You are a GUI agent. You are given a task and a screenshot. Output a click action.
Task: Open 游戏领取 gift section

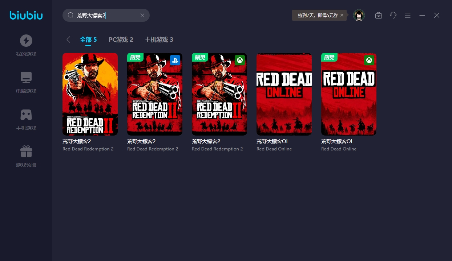coord(26,157)
